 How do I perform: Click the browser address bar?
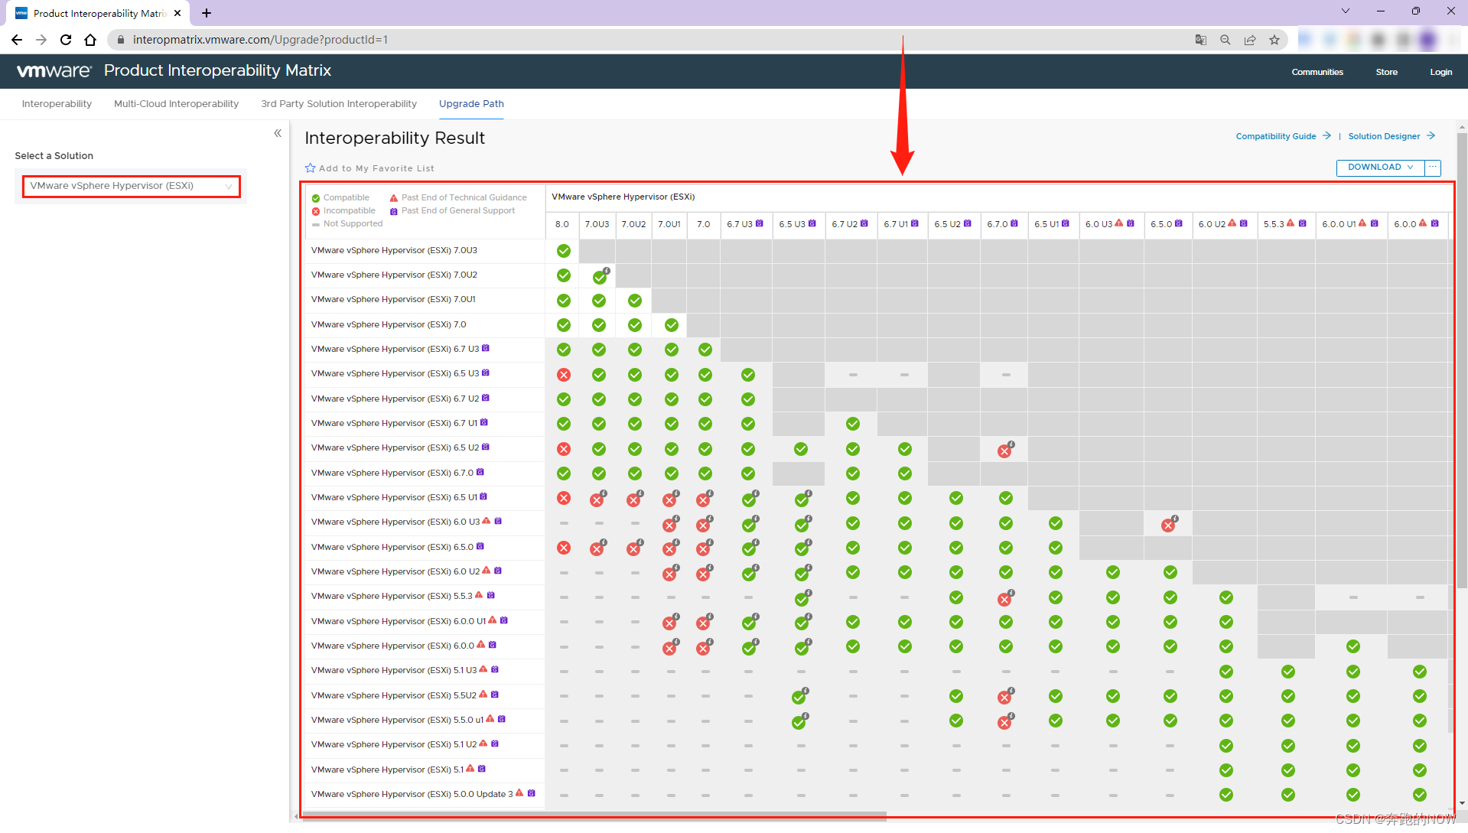point(650,40)
